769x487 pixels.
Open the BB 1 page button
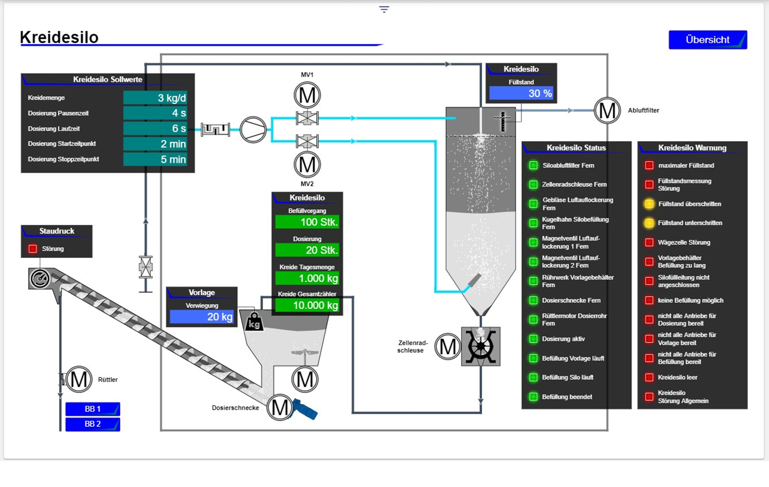(x=92, y=409)
